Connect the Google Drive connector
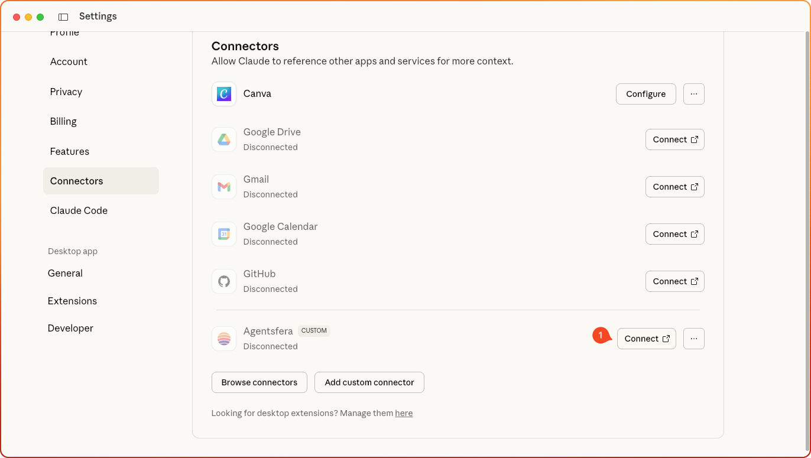This screenshot has width=811, height=458. 674,139
